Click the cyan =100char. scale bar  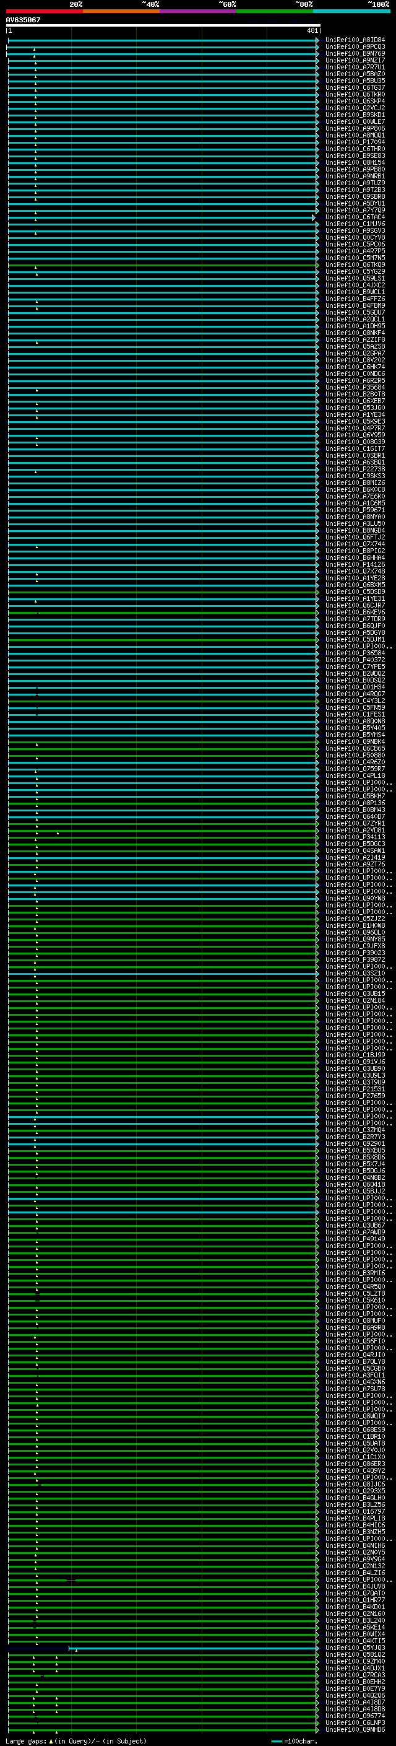[x=276, y=1741]
